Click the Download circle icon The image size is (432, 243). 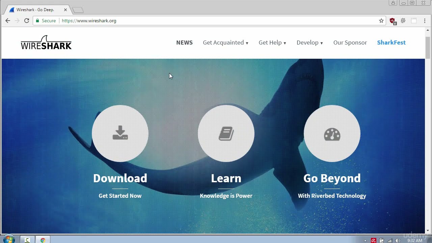[120, 133]
